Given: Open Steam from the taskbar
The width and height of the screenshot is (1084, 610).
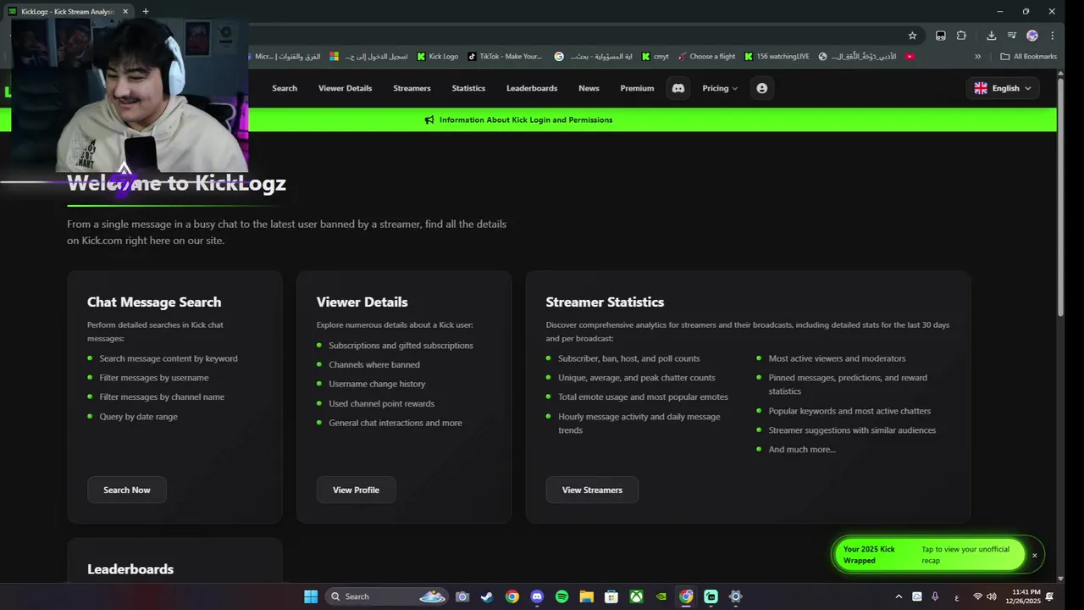Looking at the screenshot, I should (487, 596).
